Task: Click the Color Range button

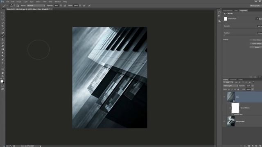Action: click(x=256, y=44)
